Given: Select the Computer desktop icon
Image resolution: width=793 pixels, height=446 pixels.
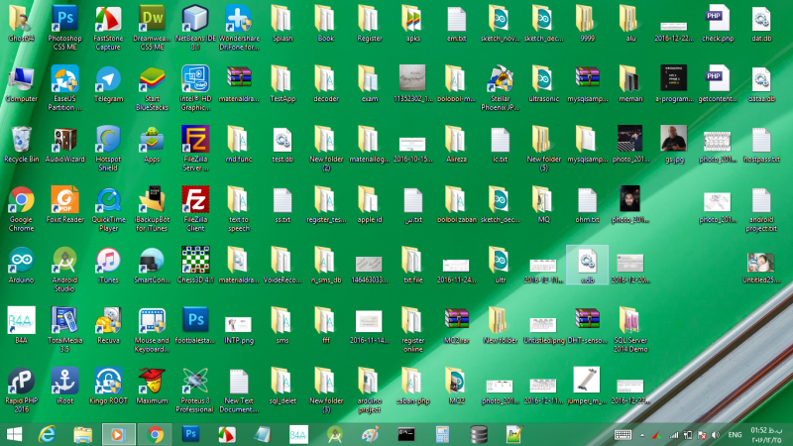Looking at the screenshot, I should point(21,84).
